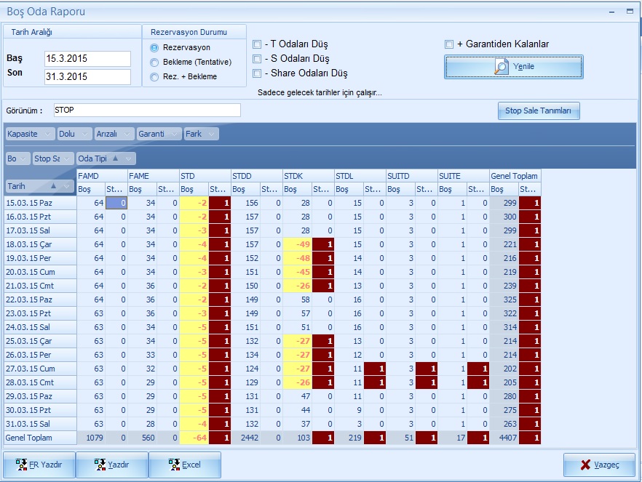
Task: Click the Oda Tipi sort arrow icon
Action: (x=115, y=158)
